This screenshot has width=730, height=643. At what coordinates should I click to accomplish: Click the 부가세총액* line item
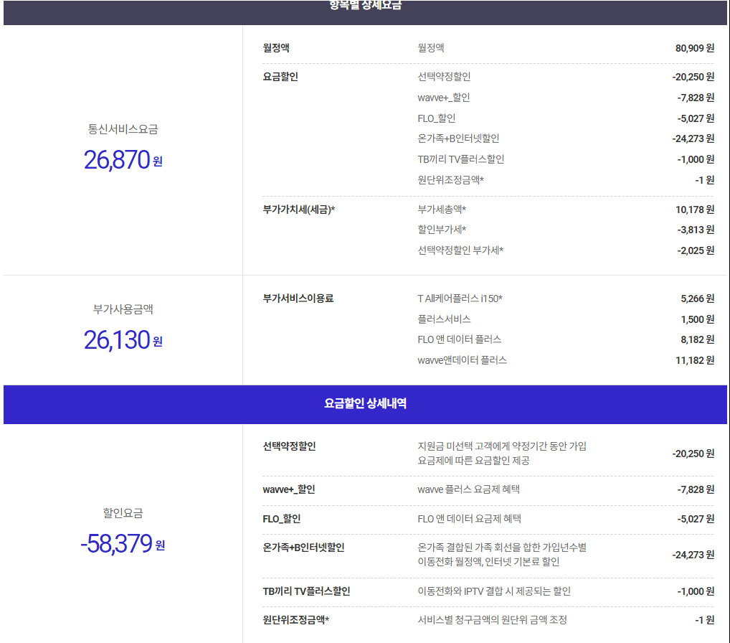pyautogui.click(x=442, y=210)
